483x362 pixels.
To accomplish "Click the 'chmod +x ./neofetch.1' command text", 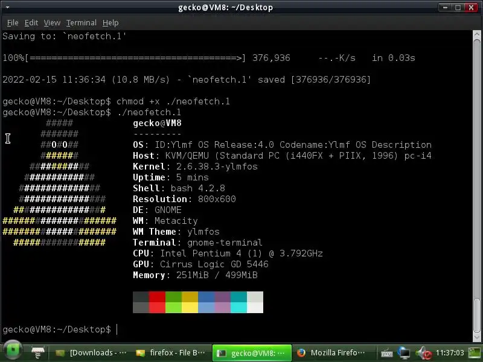I will 173,101.
